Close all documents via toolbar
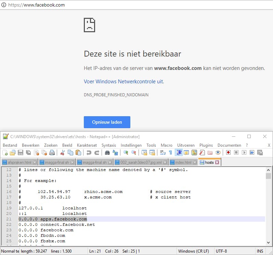 tap(44, 153)
